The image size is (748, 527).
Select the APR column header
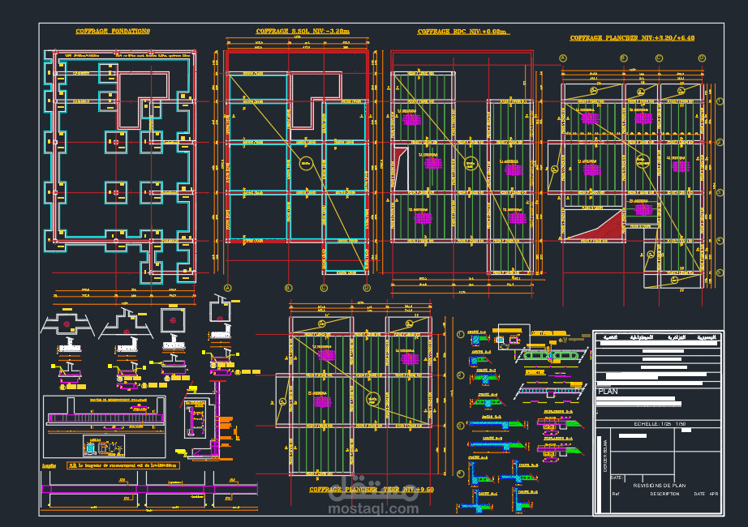[x=714, y=494]
